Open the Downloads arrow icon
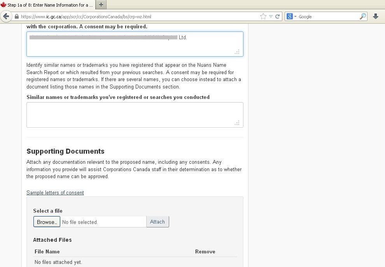The width and height of the screenshot is (385, 267). (x=376, y=16)
